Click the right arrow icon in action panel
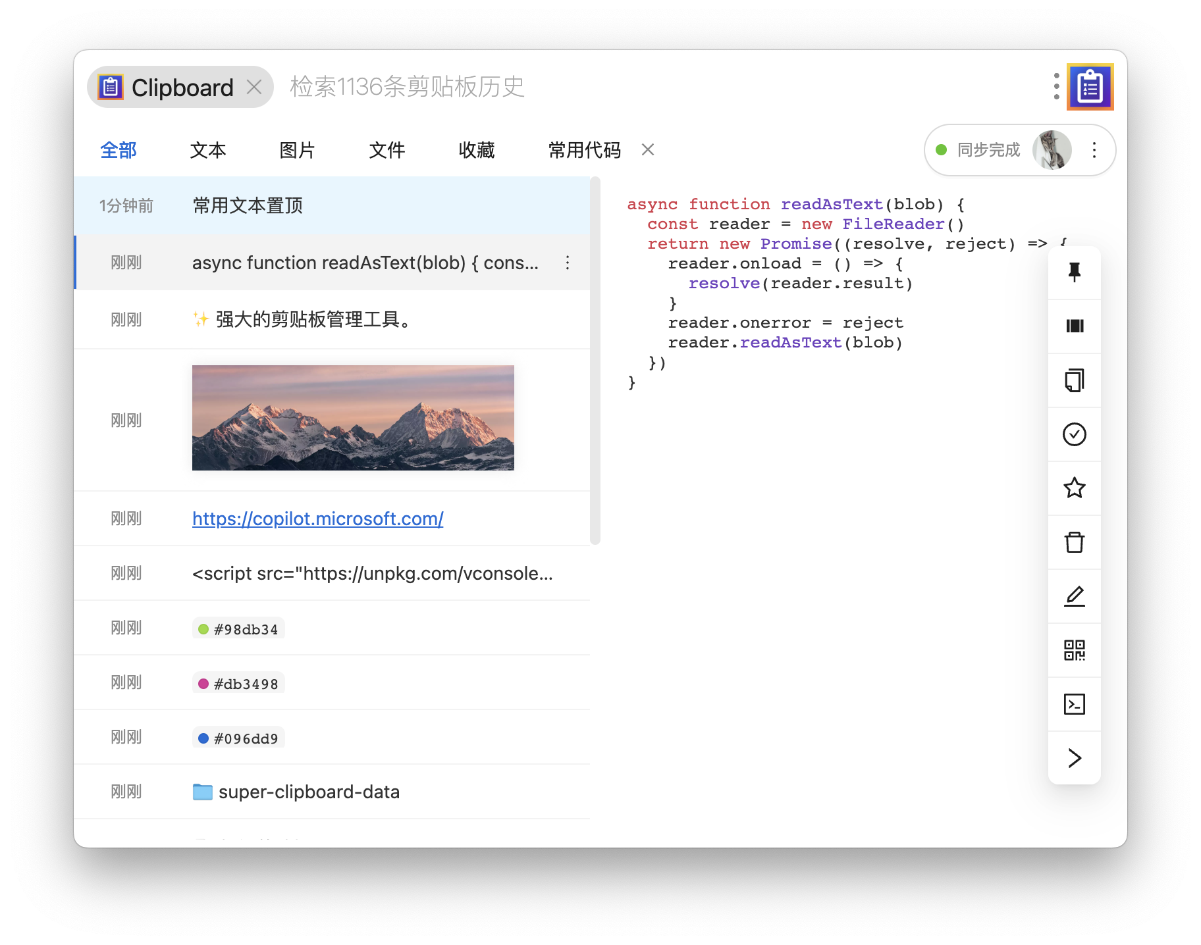Viewport: 1201px width, 945px height. (x=1074, y=757)
